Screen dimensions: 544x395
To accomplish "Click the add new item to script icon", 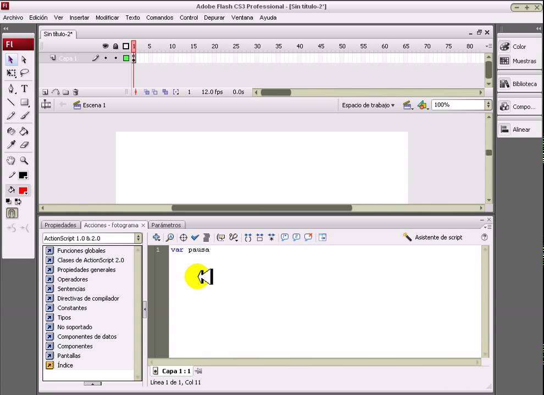I will tap(157, 238).
